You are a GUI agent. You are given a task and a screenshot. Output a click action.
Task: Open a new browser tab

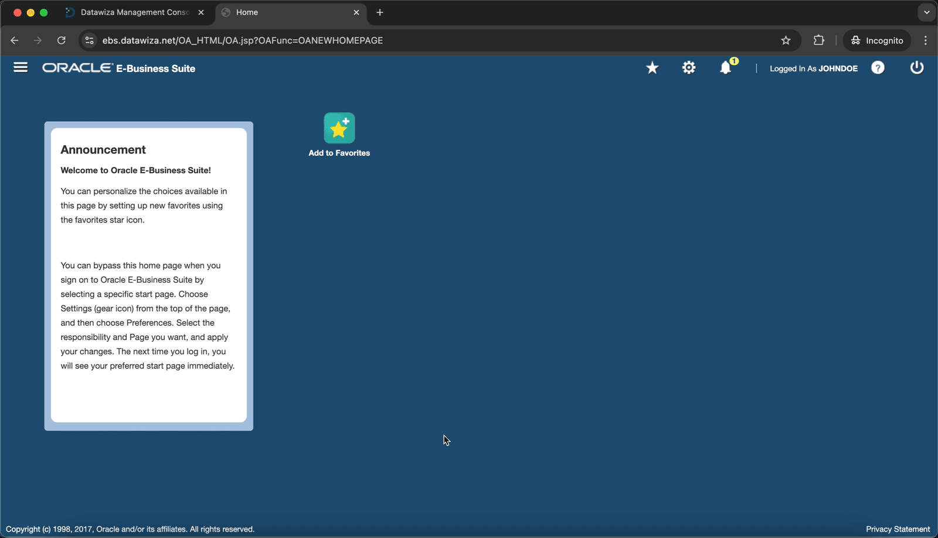coord(380,12)
